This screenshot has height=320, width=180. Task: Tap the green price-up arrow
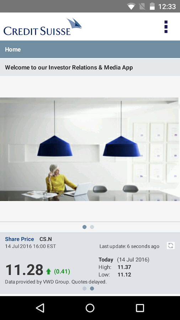[x=48, y=271]
